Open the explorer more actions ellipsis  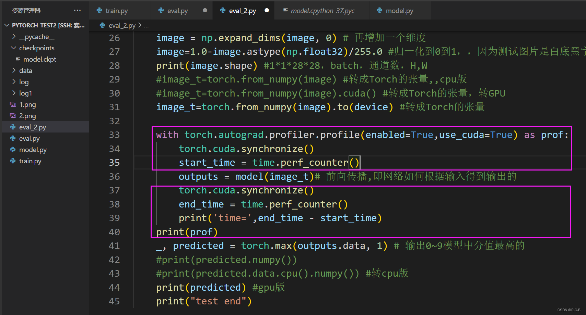coord(78,11)
